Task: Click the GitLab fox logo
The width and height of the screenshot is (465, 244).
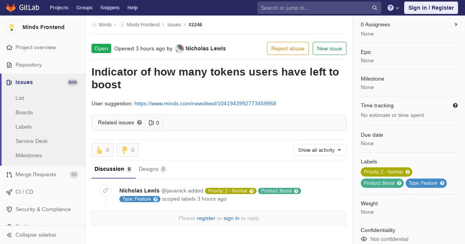Action: click(x=11, y=7)
